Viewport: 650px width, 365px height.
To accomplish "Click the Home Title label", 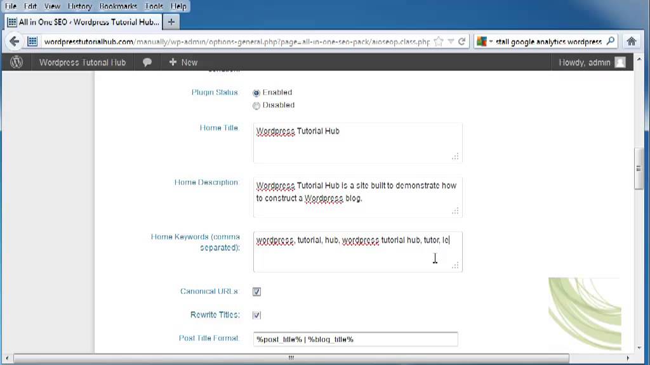I will point(219,128).
